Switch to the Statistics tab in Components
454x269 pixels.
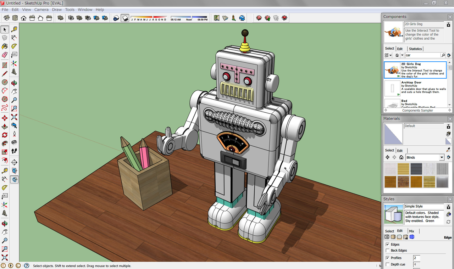tap(415, 49)
